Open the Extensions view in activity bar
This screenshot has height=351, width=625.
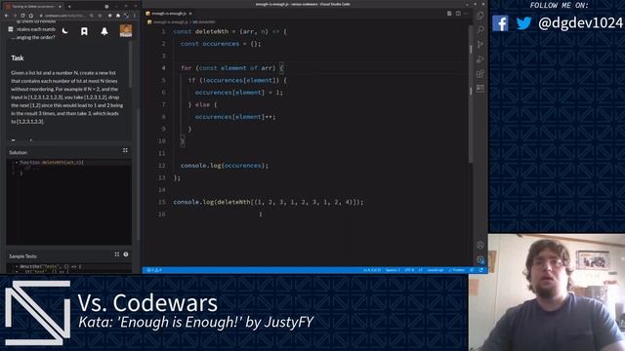(479, 74)
